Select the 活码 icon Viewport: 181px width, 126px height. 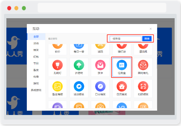pos(100,46)
